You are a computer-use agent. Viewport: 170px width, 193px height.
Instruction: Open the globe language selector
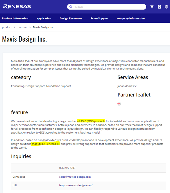tap(167, 7)
